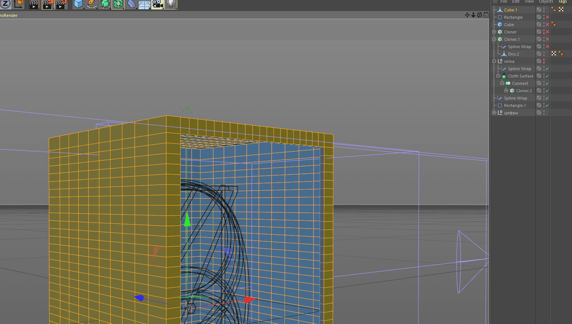Click the red X axis arrow handle
The height and width of the screenshot is (324, 572).
point(249,300)
